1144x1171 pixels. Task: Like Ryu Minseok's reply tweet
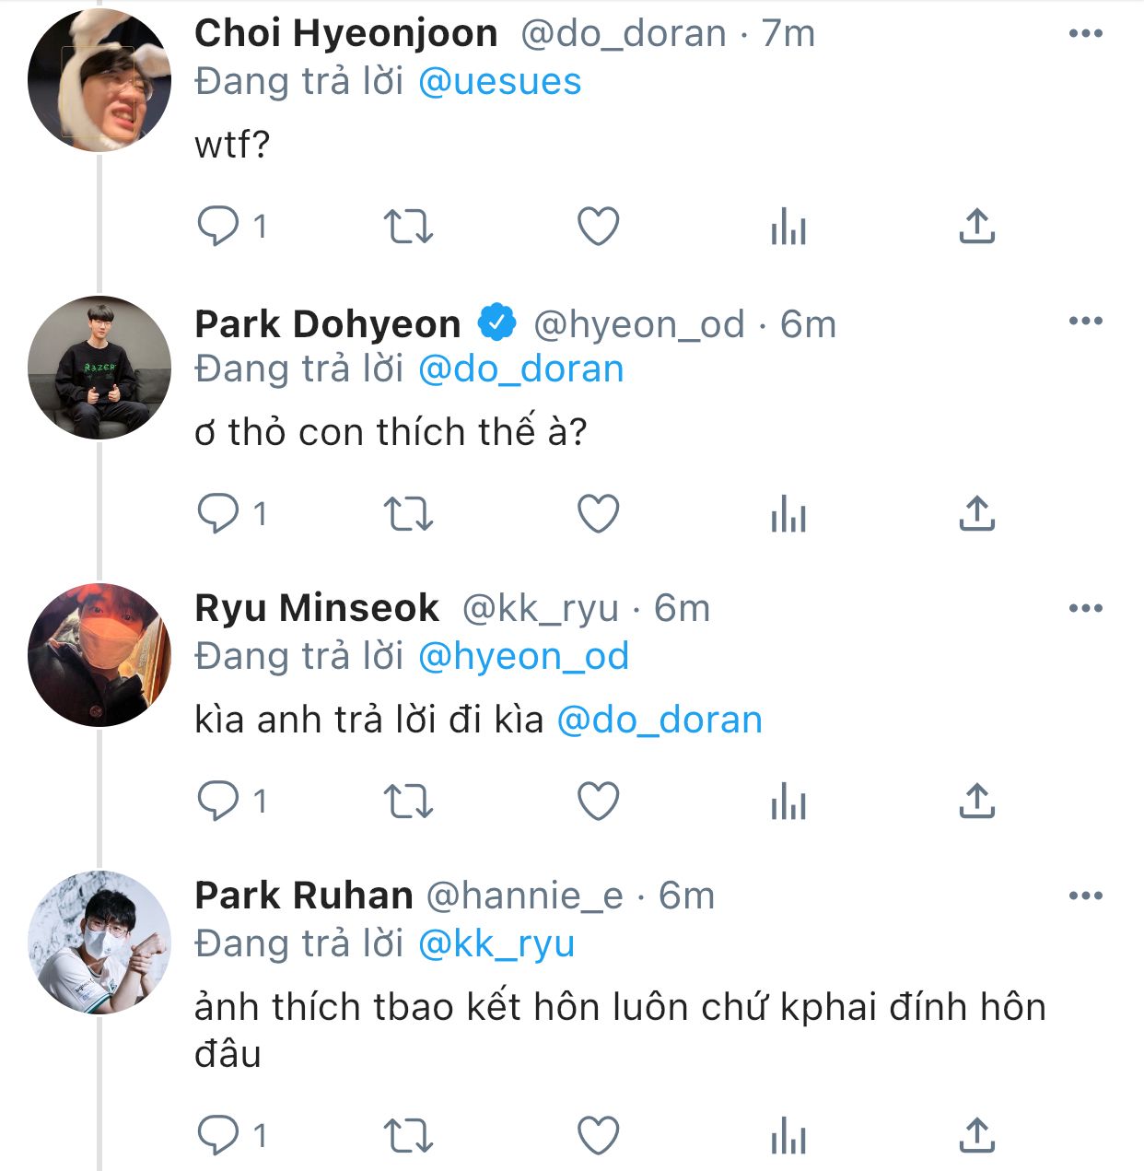click(x=598, y=801)
